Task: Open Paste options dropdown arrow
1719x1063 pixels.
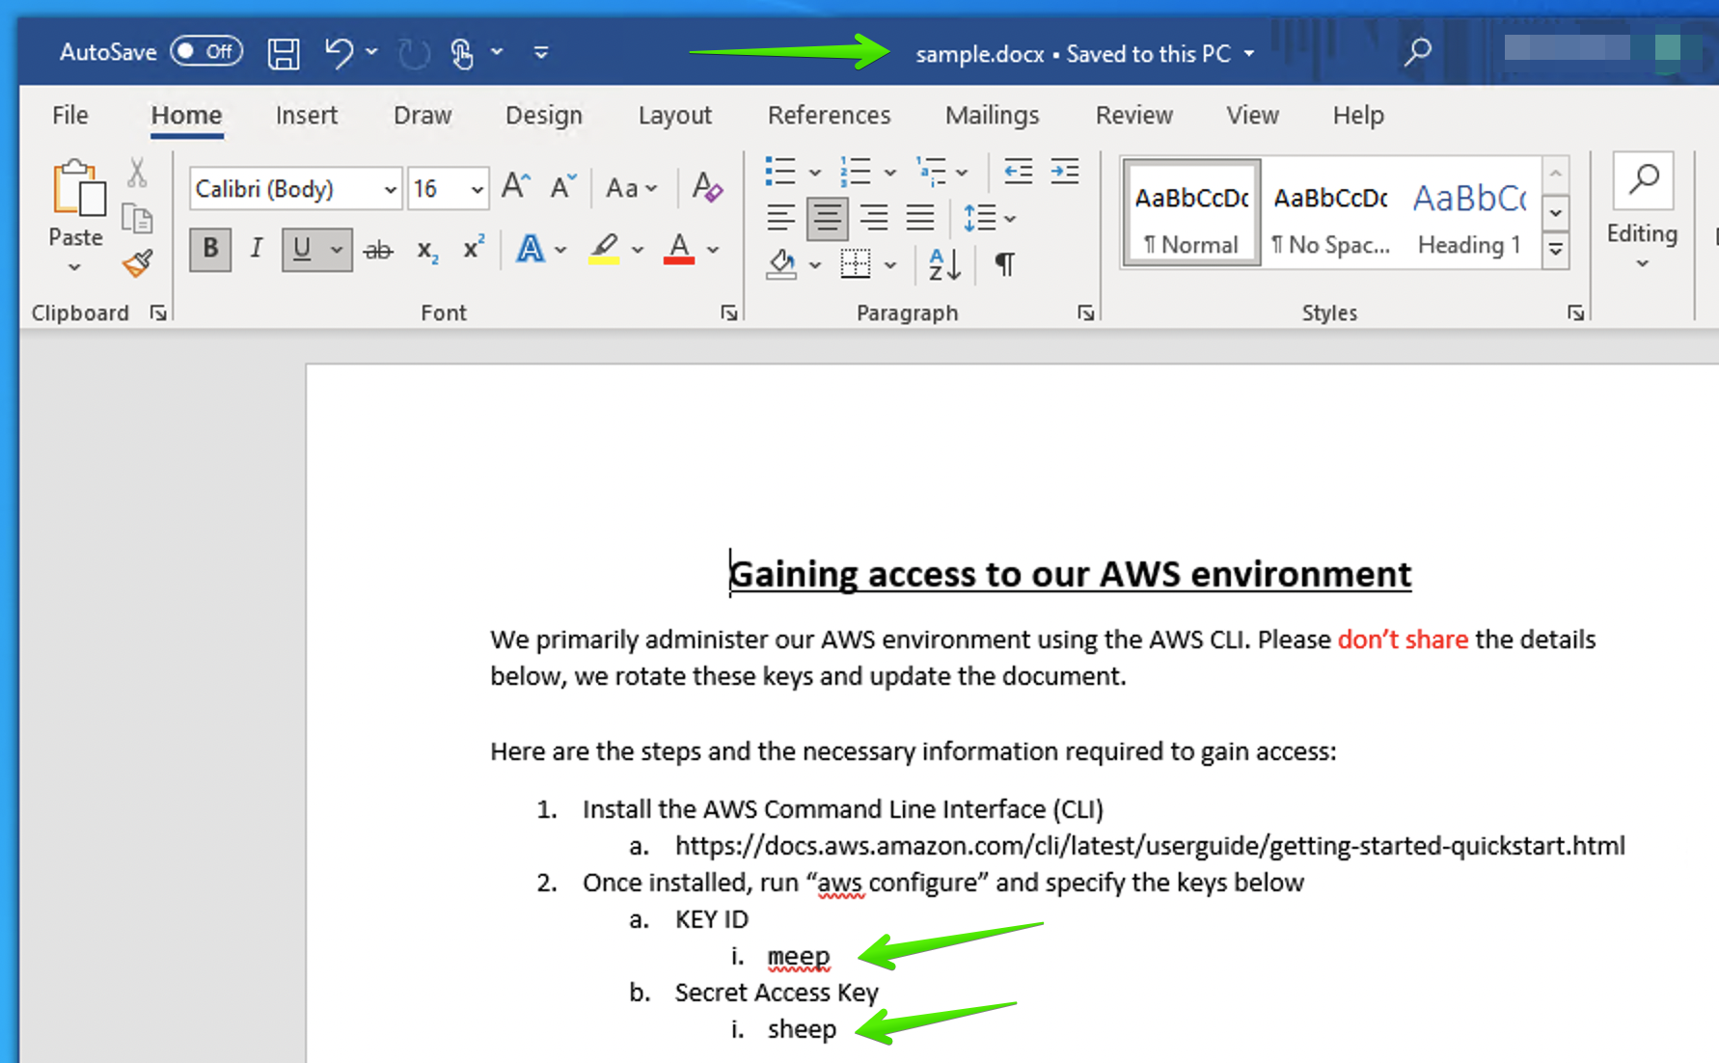Action: (x=75, y=267)
